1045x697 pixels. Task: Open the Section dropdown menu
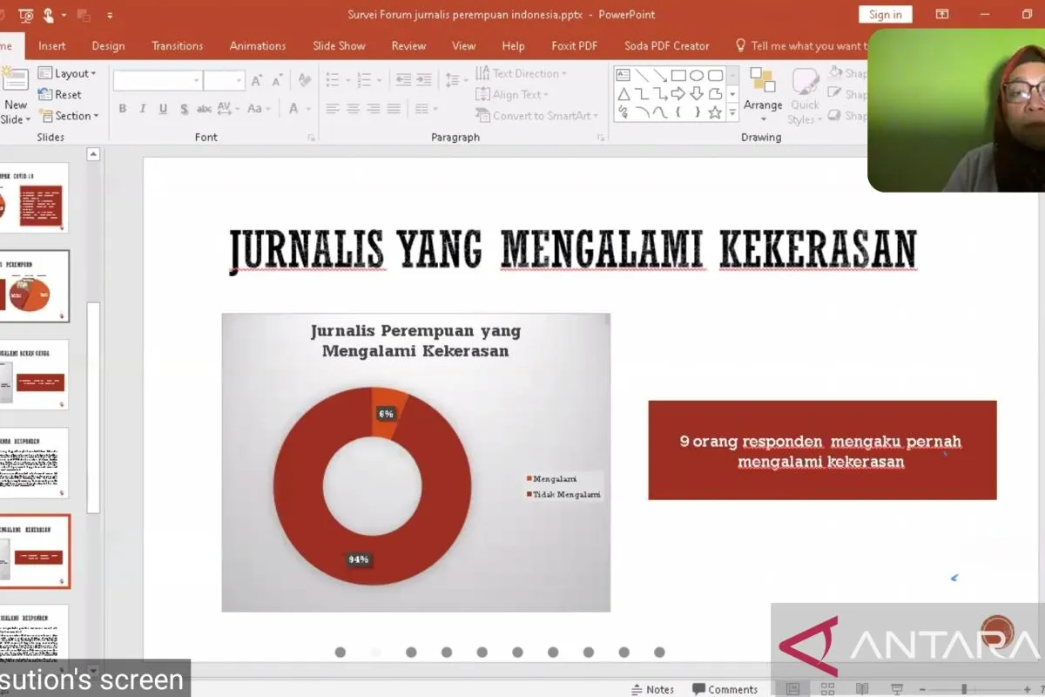pos(70,116)
